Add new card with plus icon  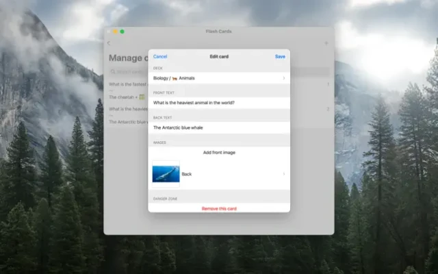click(x=326, y=43)
